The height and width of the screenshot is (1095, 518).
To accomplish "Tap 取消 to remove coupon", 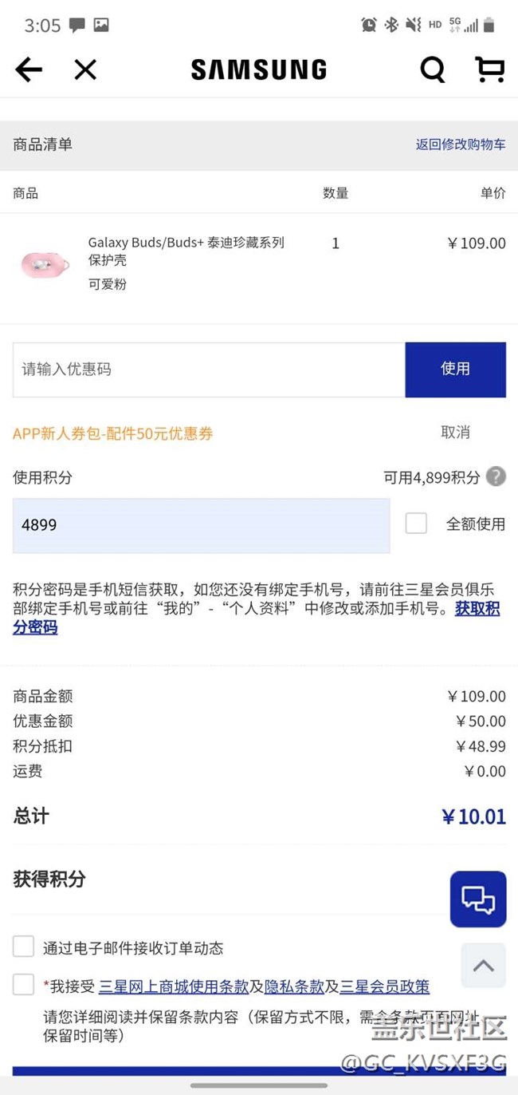I will [x=455, y=433].
